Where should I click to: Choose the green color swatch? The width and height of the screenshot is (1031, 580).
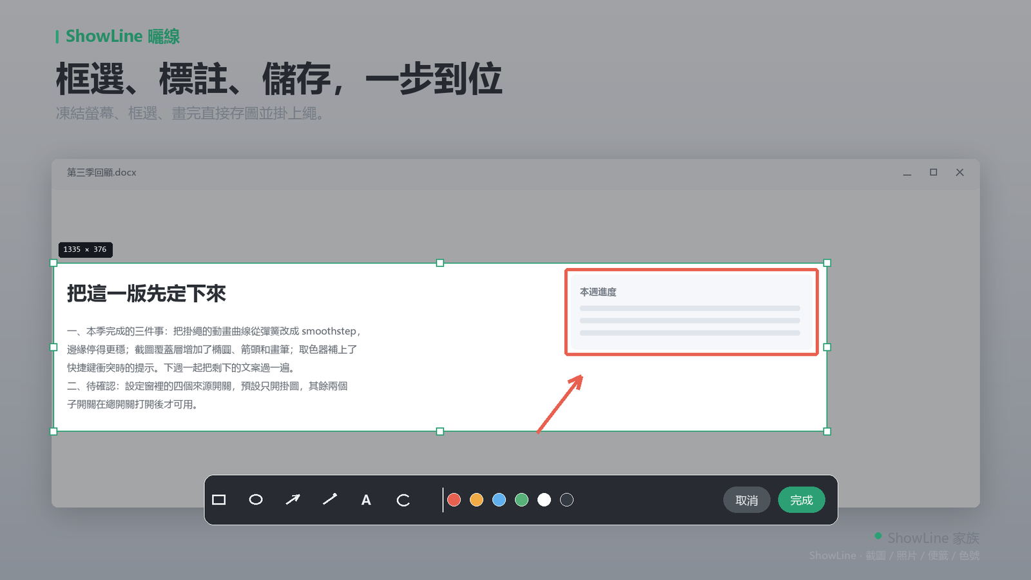522,500
